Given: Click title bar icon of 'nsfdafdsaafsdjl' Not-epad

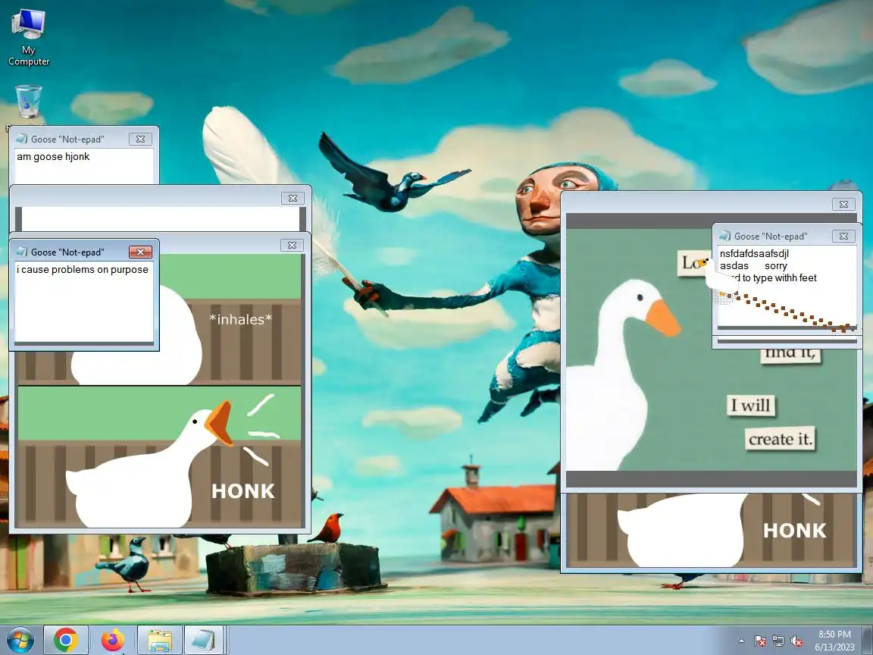Looking at the screenshot, I should pos(725,237).
